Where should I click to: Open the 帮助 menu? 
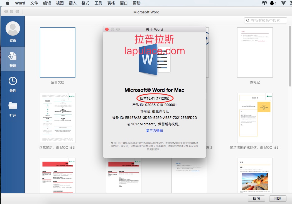point(137,3)
